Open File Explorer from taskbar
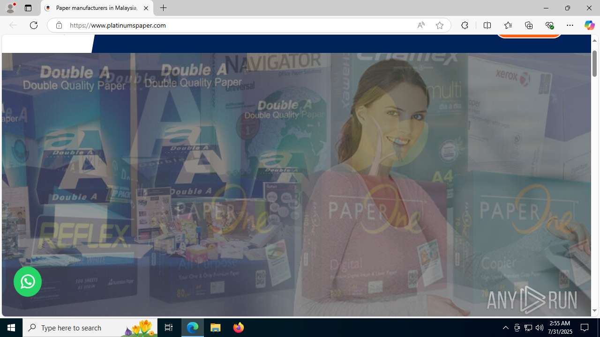Viewport: 600px width, 337px height. [216, 328]
